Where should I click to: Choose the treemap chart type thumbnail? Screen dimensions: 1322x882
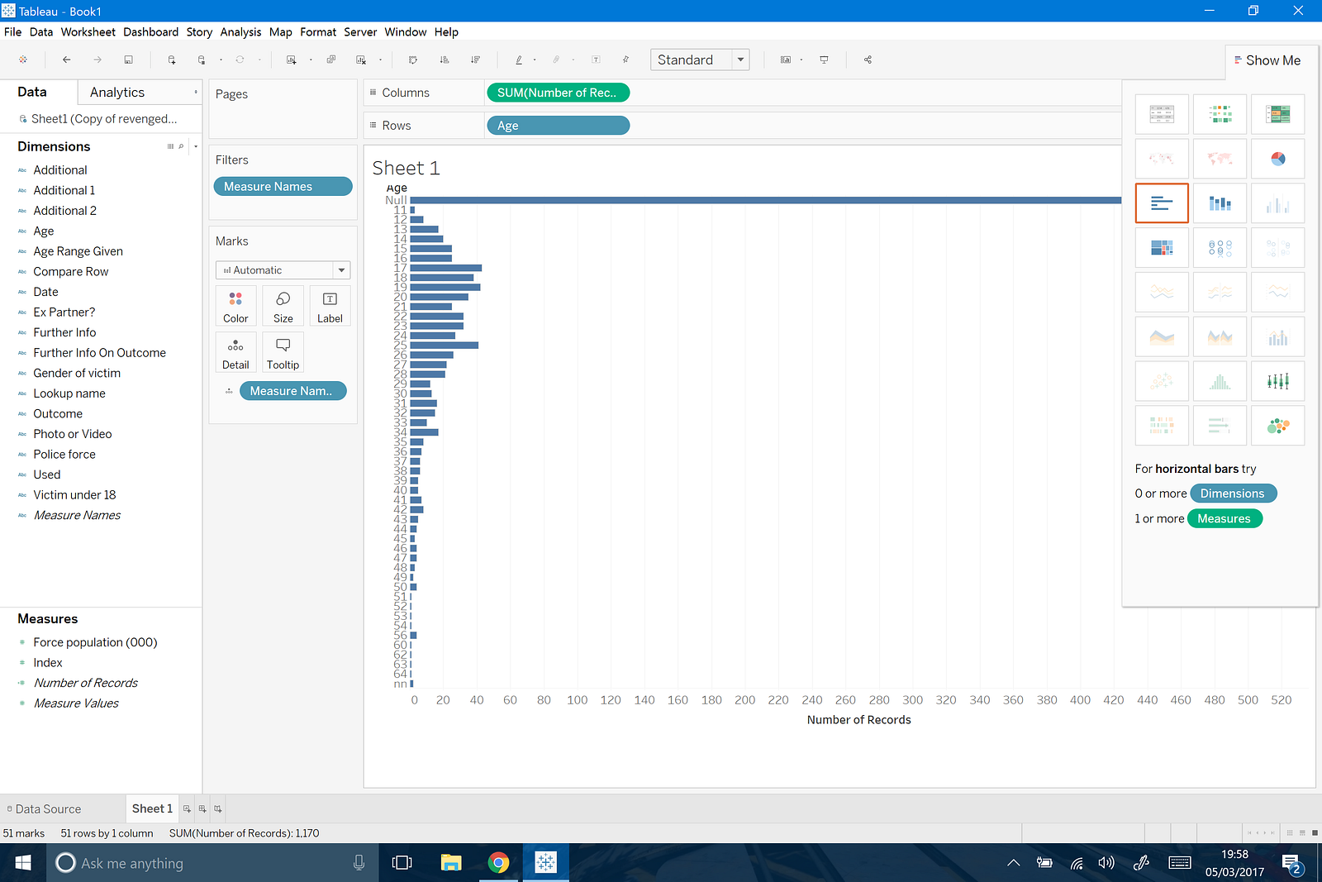[x=1162, y=248]
